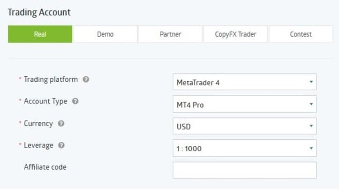The image size is (339, 190).
Task: Click the Trading platform label
Action: pyautogui.click(x=51, y=79)
